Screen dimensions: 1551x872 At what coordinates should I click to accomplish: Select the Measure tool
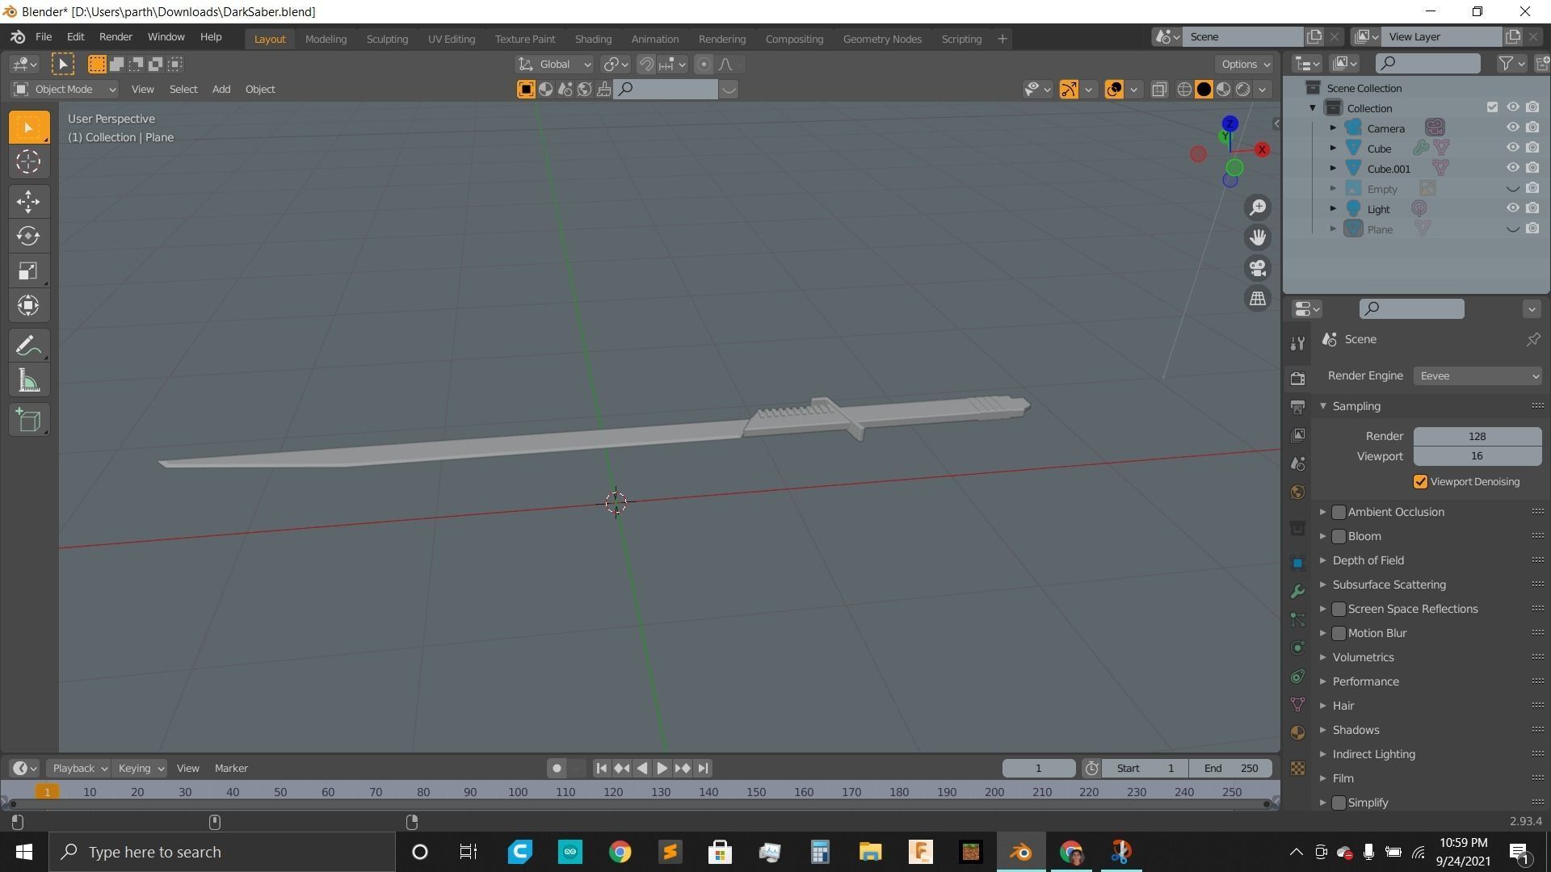point(28,381)
